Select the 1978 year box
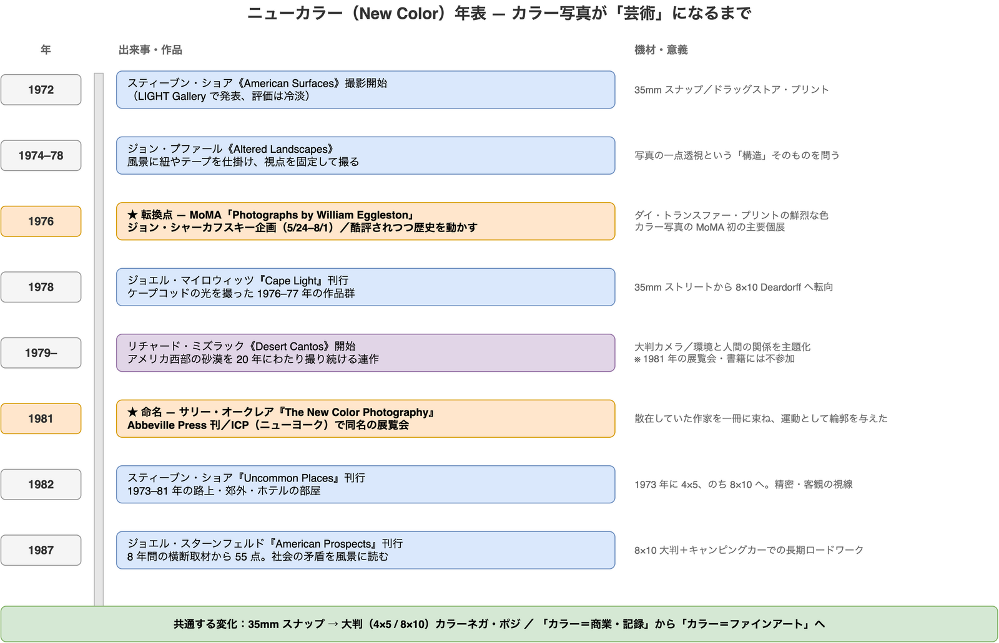Screen dimensions: 999x643 tap(41, 287)
